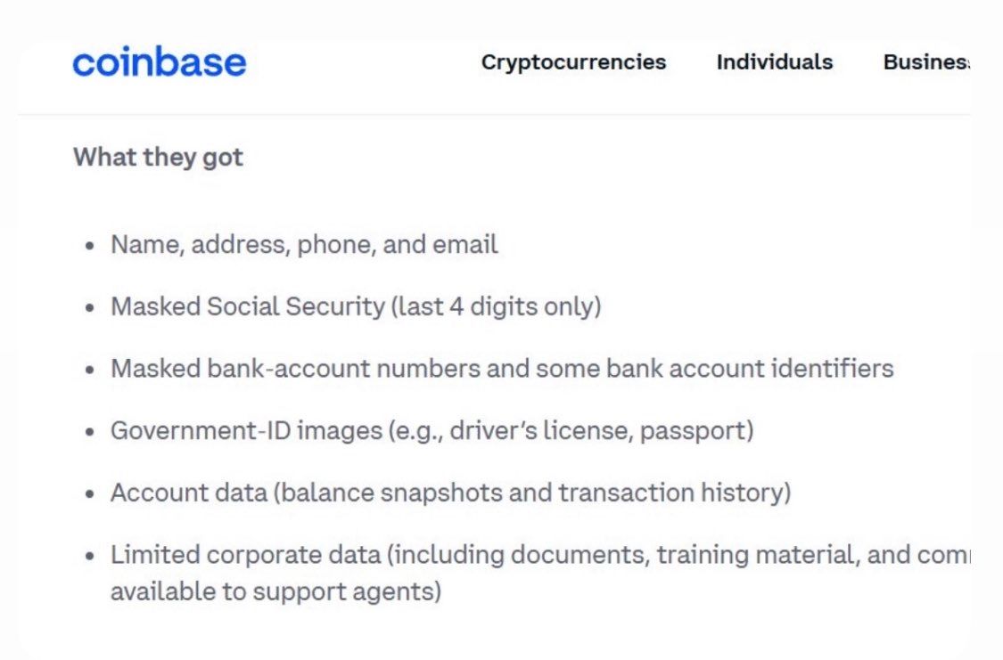Click "(e.g., driver's license, passport)" text
1003x660 pixels.
(x=571, y=431)
